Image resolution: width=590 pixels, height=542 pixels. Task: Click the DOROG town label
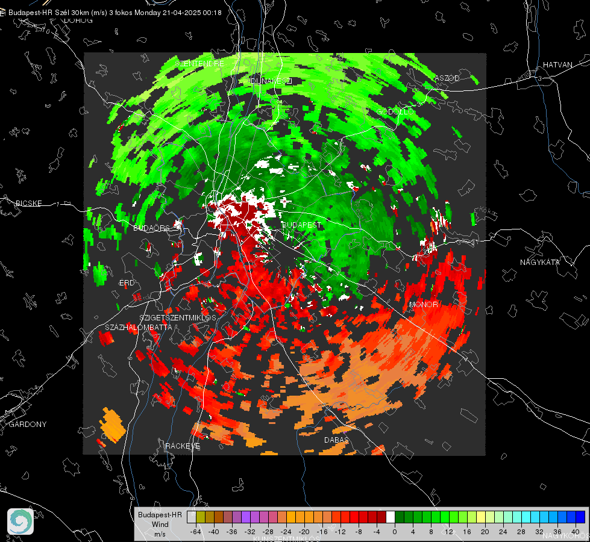78,20
